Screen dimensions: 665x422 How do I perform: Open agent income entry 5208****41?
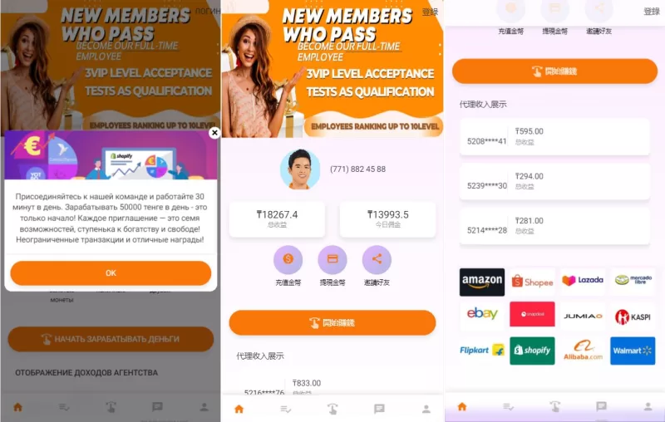point(554,137)
